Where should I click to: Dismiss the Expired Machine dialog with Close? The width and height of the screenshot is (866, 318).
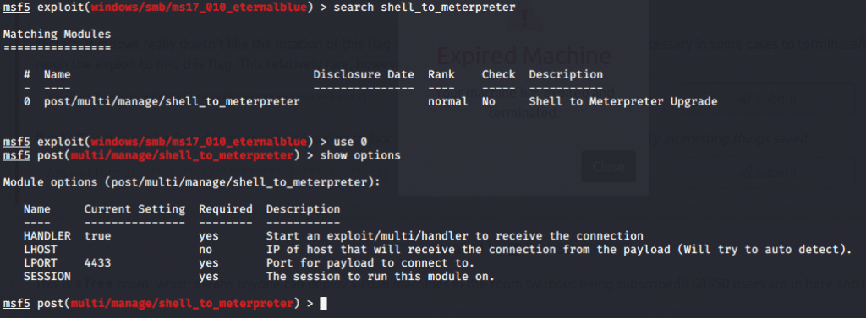click(608, 167)
